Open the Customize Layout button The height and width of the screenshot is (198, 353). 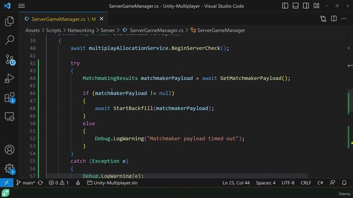316,6
